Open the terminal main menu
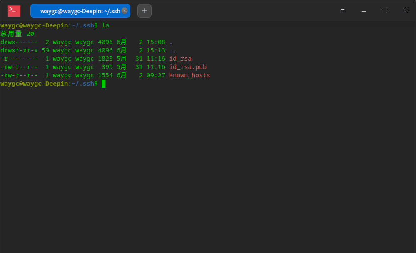The image size is (416, 253). click(343, 11)
